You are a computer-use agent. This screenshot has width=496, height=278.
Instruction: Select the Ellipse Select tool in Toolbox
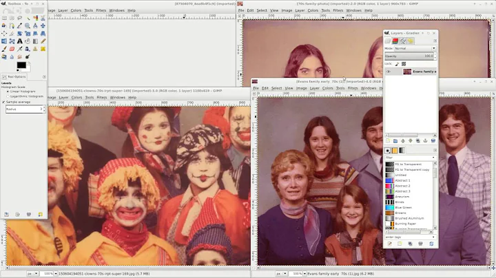click(x=12, y=18)
